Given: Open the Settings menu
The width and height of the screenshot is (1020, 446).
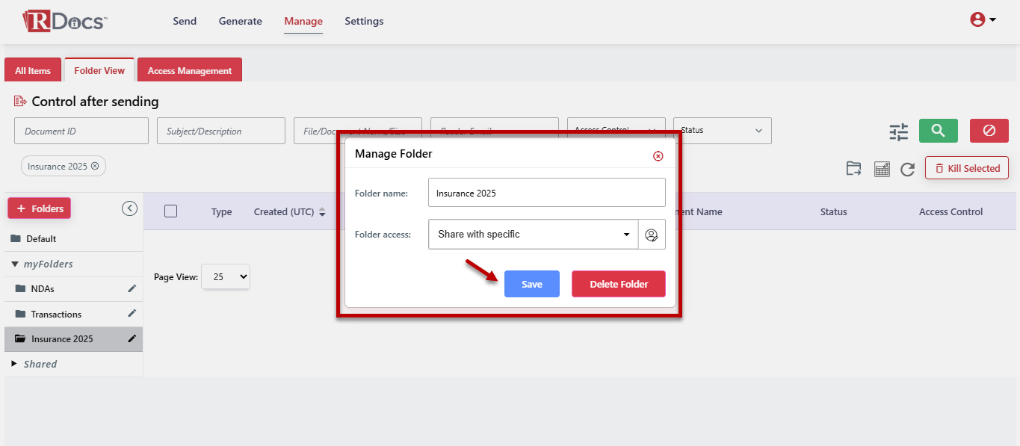Looking at the screenshot, I should click(364, 21).
